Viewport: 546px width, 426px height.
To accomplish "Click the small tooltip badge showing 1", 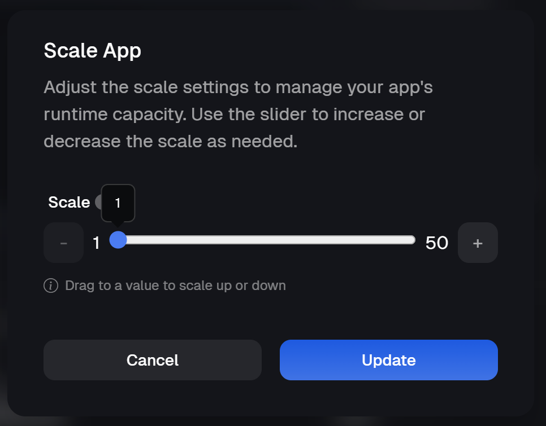I will point(118,203).
